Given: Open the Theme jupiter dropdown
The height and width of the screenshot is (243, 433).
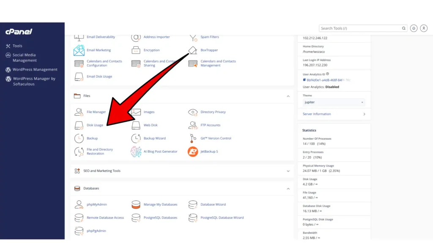Looking at the screenshot, I should click(x=334, y=102).
